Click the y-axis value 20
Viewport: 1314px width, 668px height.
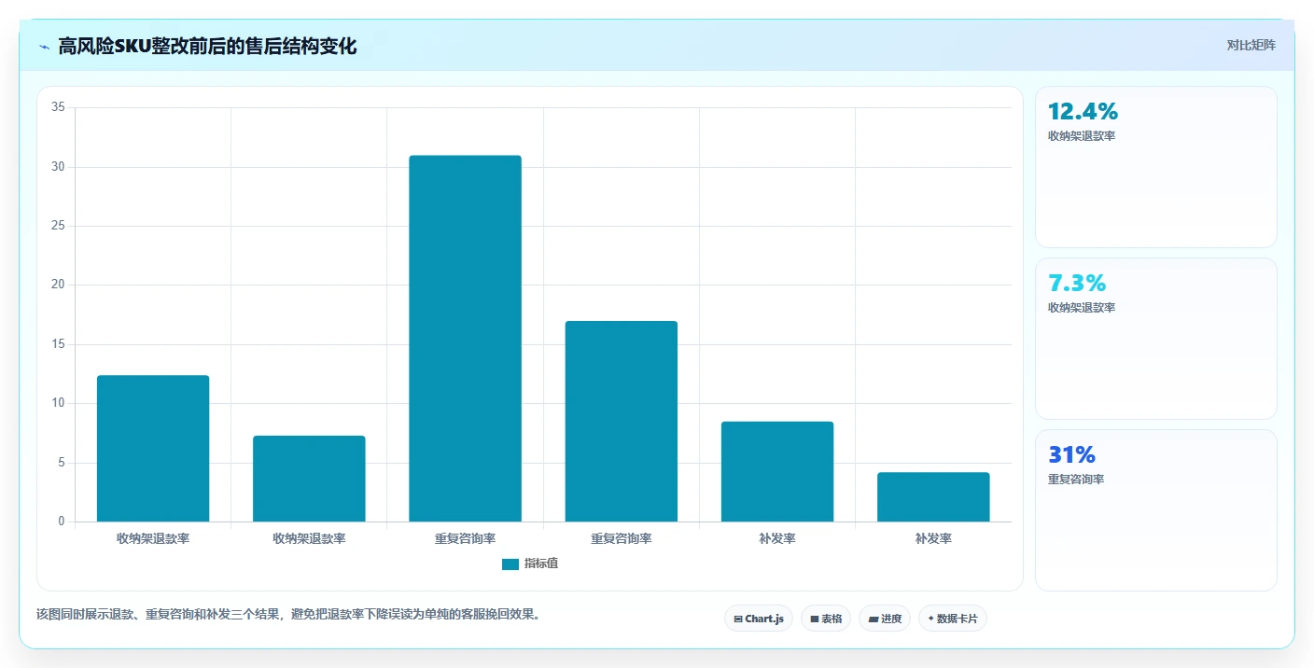pos(58,285)
